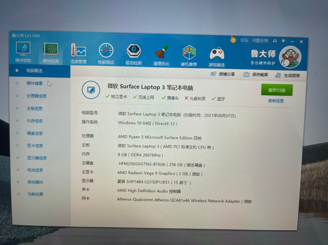Screen dimensions: 328x245
Task: Click the skin/theme icon next to 问题反馈
Action: click(275, 41)
